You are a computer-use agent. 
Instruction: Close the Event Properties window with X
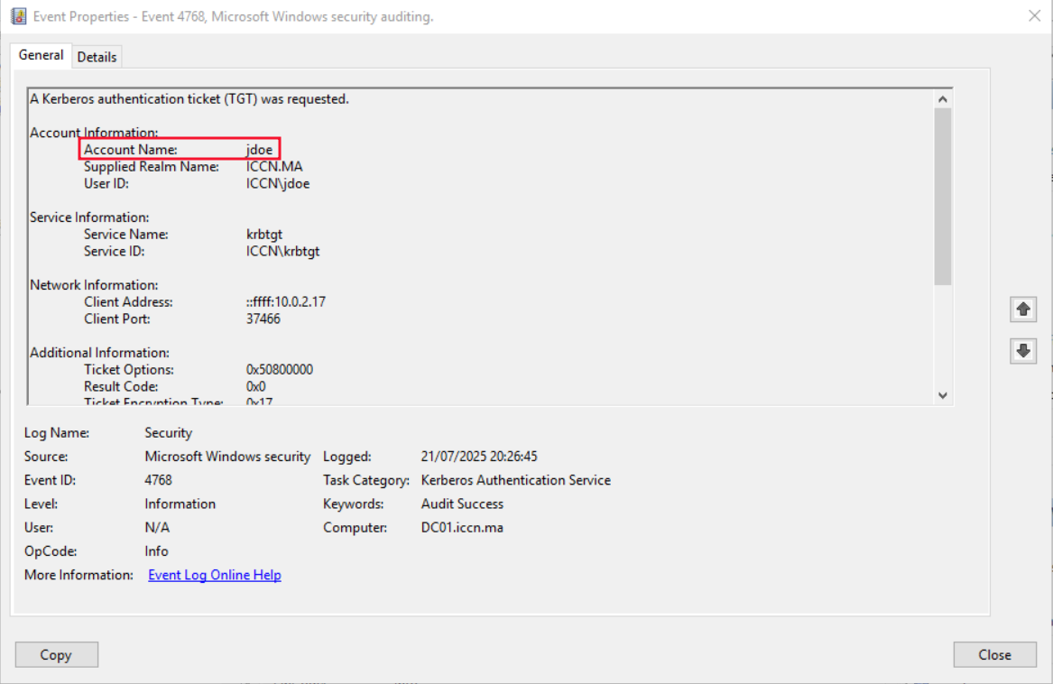(x=1034, y=15)
